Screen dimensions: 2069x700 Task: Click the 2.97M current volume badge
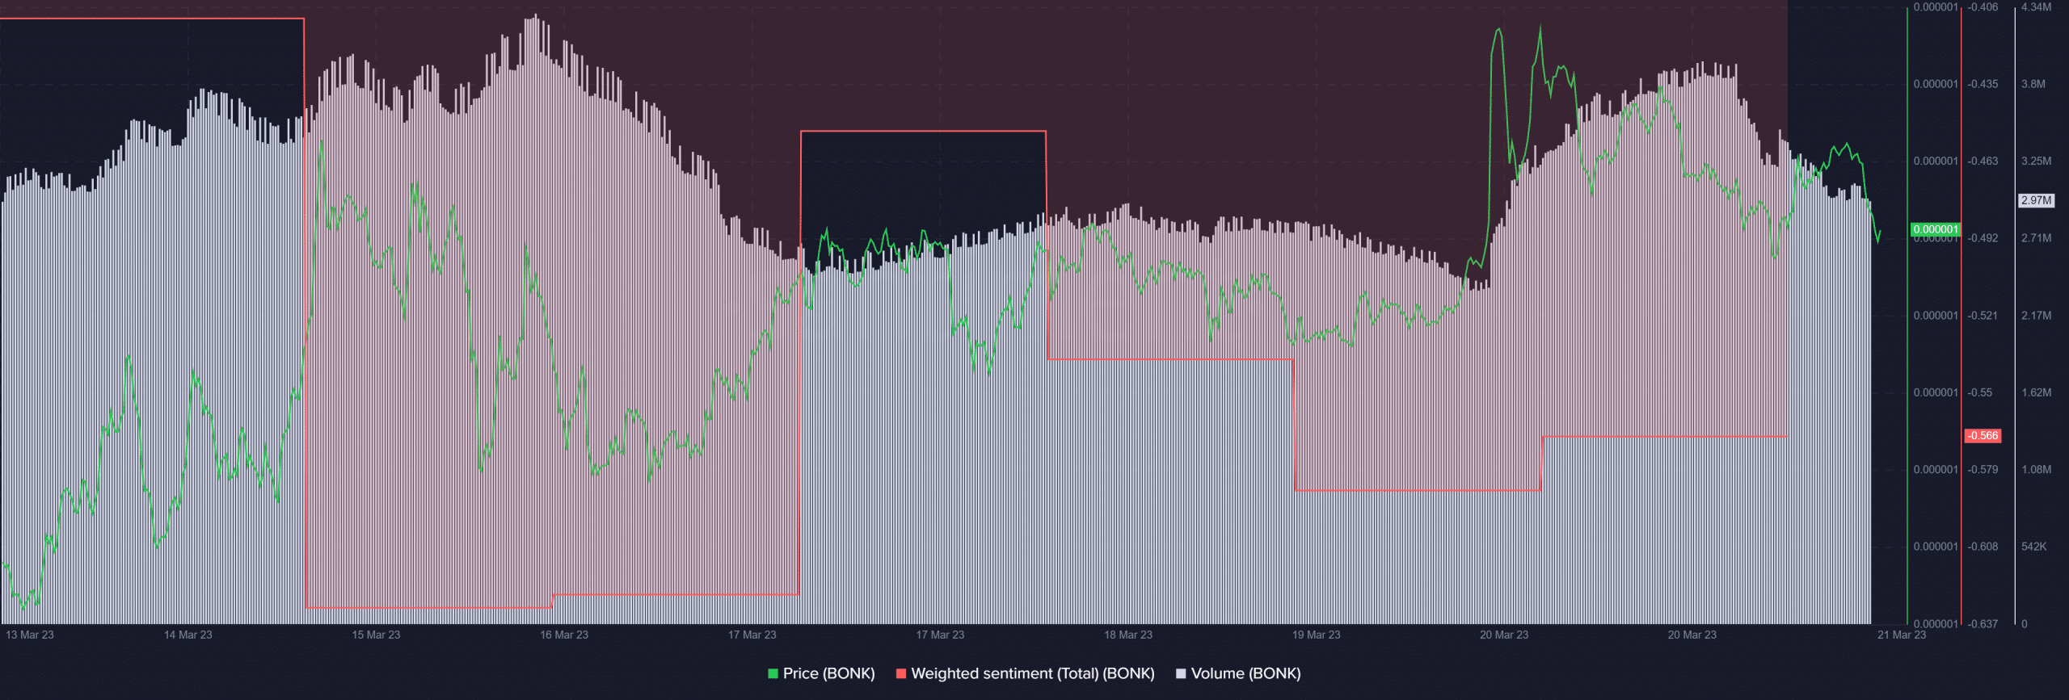(2036, 200)
